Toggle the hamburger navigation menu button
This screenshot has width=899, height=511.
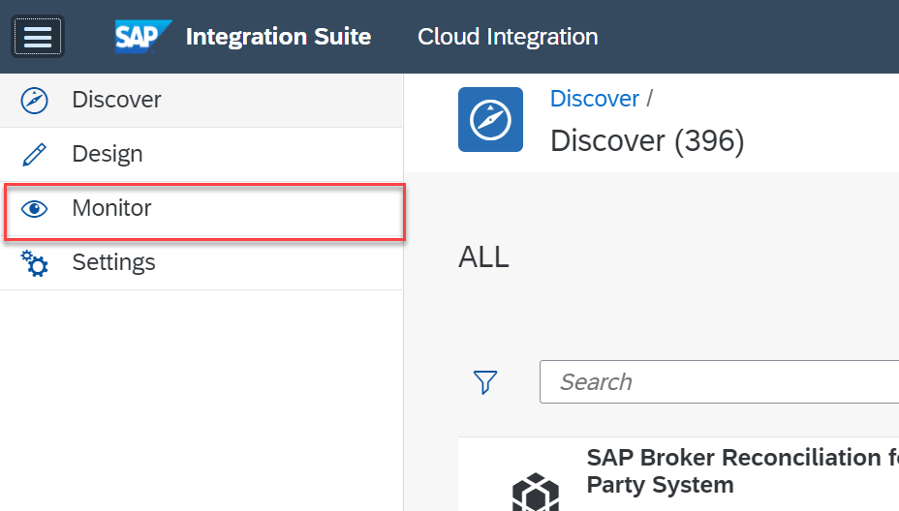38,37
